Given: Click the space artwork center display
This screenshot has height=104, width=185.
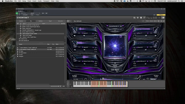Looking at the screenshot, I should pyautogui.click(x=115, y=46).
